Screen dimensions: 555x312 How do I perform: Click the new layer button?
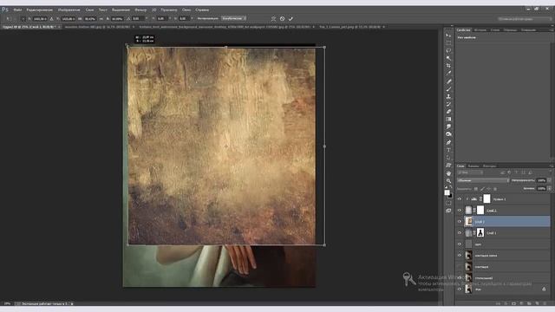(537, 303)
